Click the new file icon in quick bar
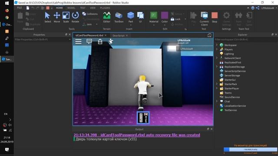 pyautogui.click(x=28, y=8)
